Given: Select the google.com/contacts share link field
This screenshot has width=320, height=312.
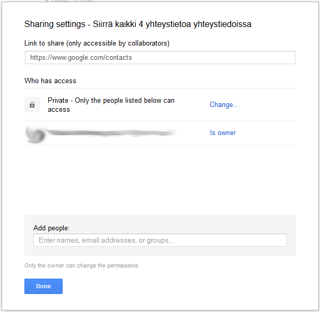Looking at the screenshot, I should (160, 57).
